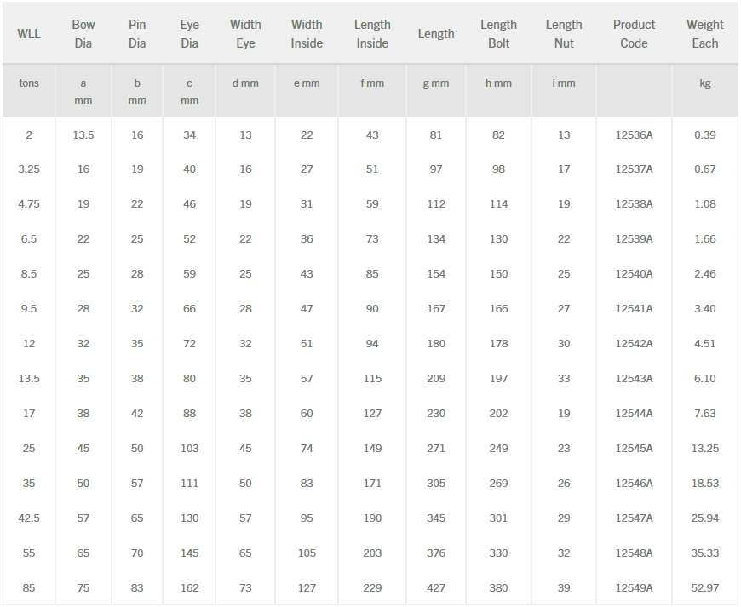Viewport: 741px width, 607px height.
Task: Click length nut value 39
Action: pos(564,588)
